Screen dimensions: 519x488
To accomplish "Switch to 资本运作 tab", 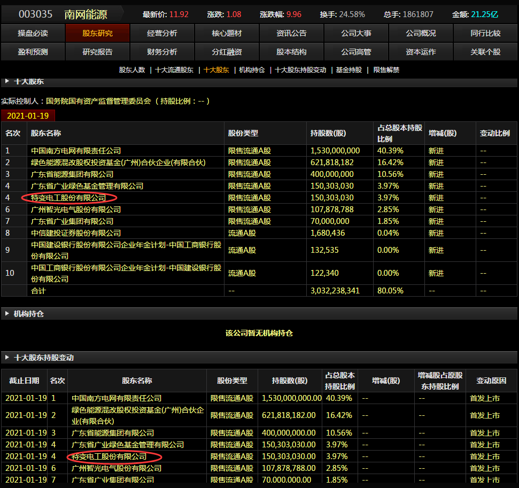I will [x=421, y=52].
